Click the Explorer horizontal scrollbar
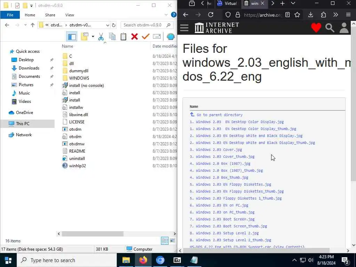The height and width of the screenshot is (267, 356). coord(92,234)
